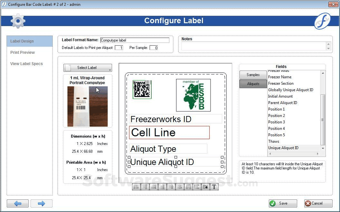
Task: Click the align left edges toolbar icon
Action: [x=136, y=187]
